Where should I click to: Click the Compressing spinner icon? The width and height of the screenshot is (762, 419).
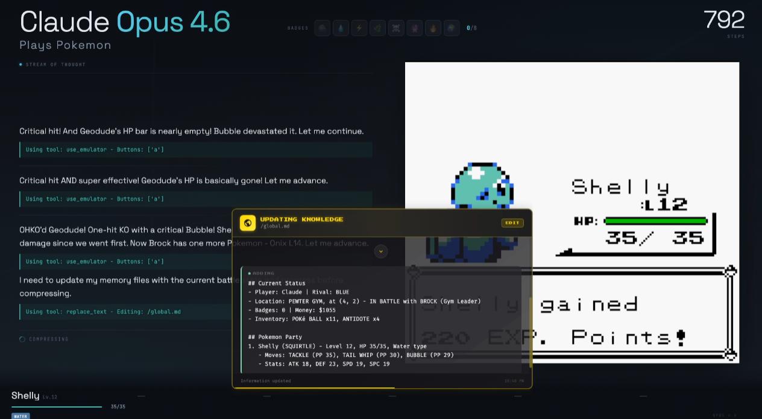point(22,339)
